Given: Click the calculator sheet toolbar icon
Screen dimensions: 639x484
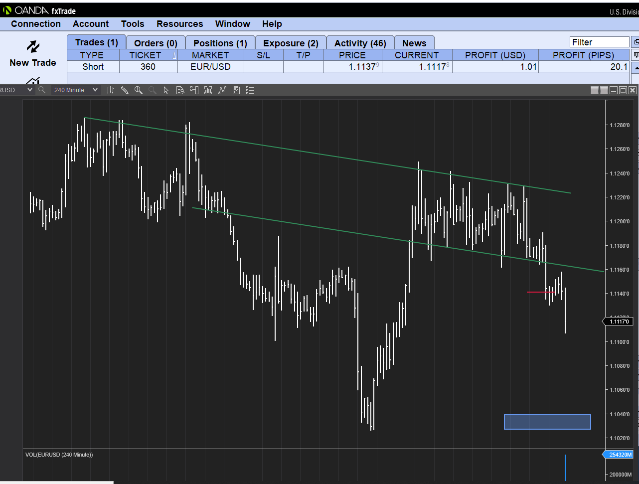Looking at the screenshot, I should pyautogui.click(x=236, y=90).
